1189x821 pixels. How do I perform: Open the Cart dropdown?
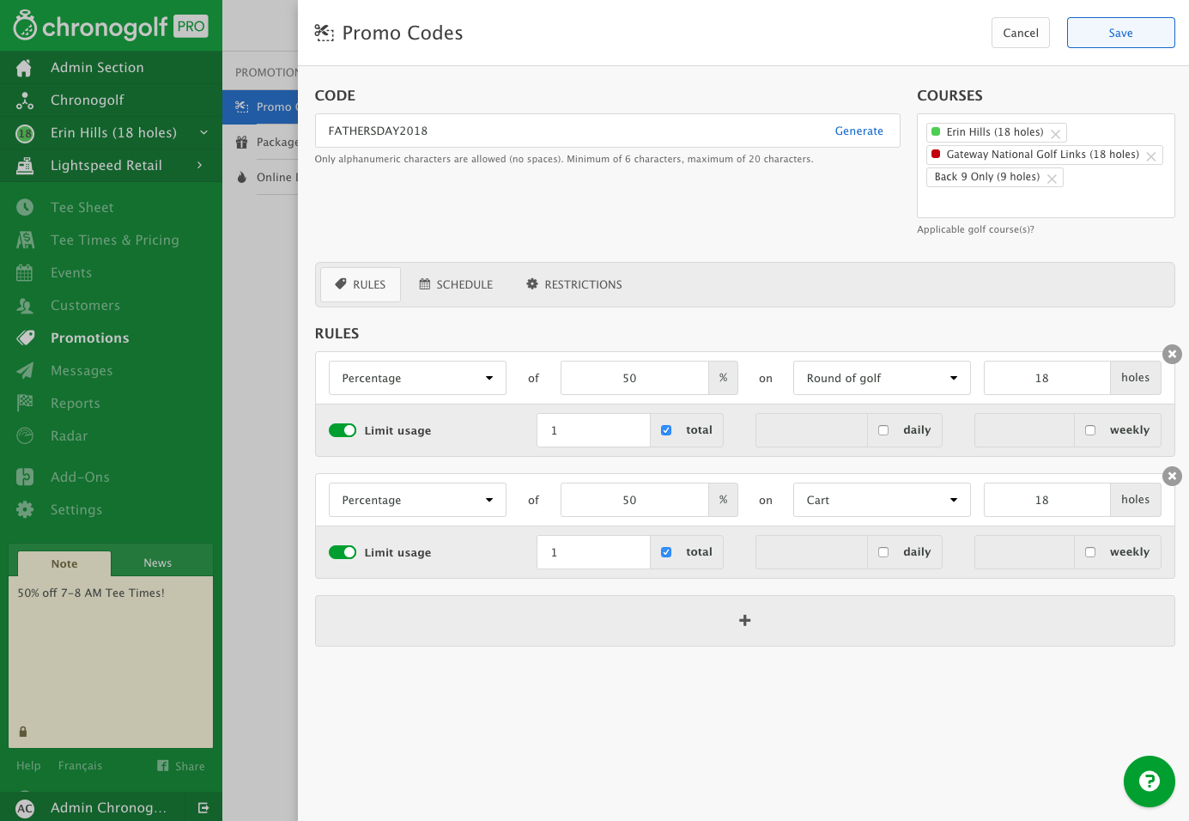click(882, 500)
